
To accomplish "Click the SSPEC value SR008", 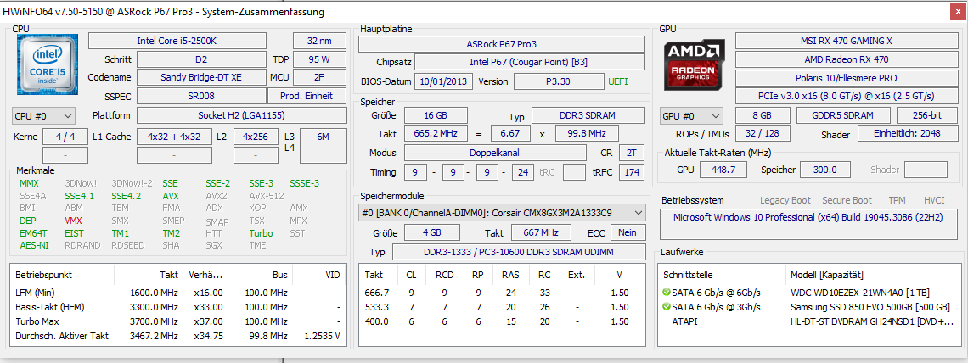I will [x=201, y=96].
